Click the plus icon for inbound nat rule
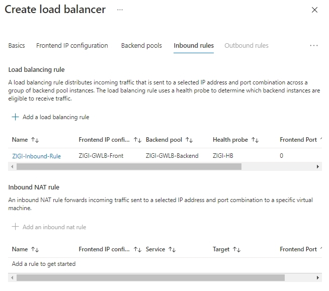 point(15,227)
